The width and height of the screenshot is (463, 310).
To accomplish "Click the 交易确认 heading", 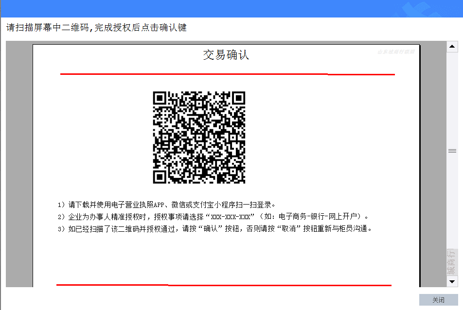I will [226, 55].
